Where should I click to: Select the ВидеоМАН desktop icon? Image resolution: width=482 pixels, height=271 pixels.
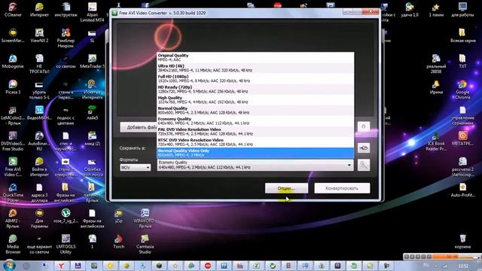click(39, 113)
